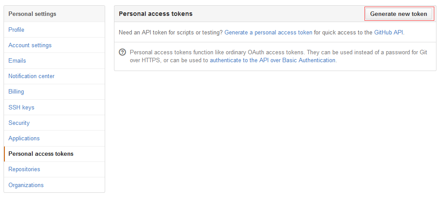The image size is (444, 199).
Task: Follow the Generate a personal access token link
Action: point(268,32)
